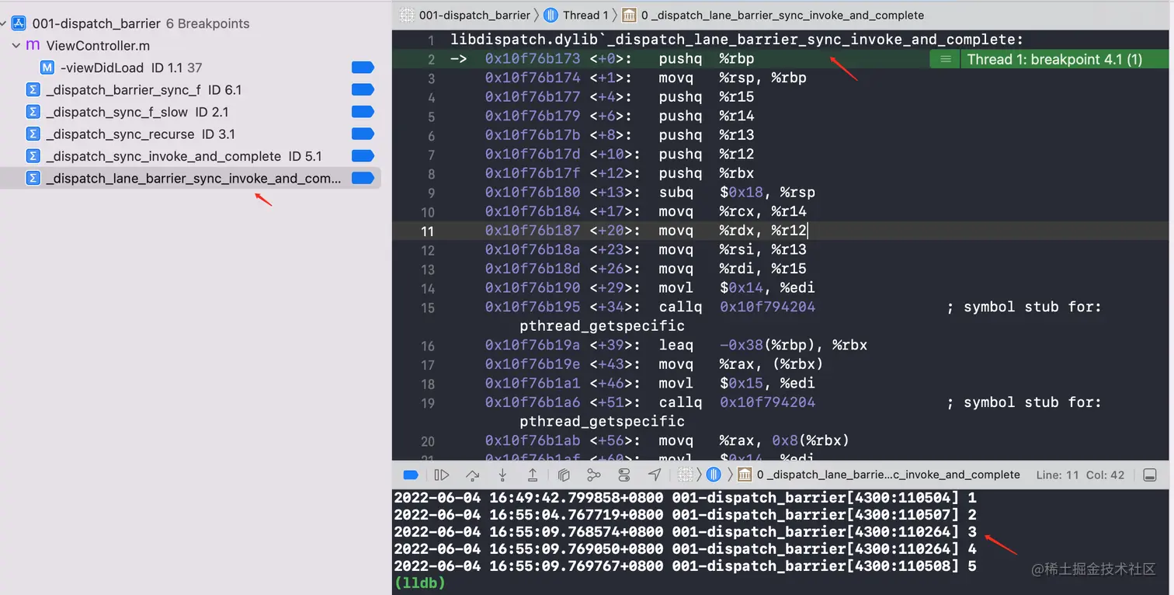The width and height of the screenshot is (1174, 595).
Task: Open the 0 _dispatch_lane_barrier_sync_invoke_and_complete jump bar segment
Action: click(773, 15)
